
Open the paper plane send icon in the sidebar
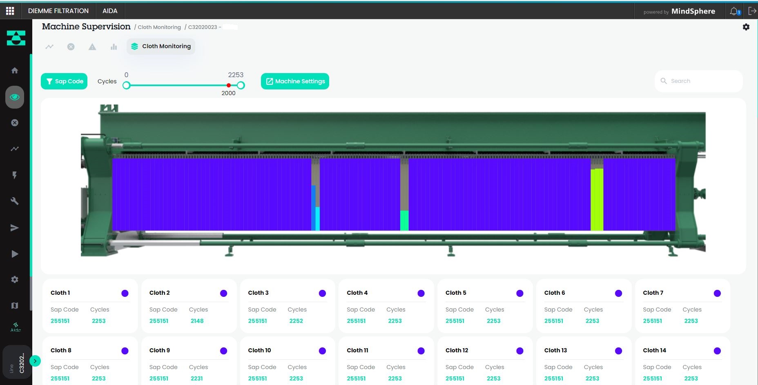click(x=15, y=228)
